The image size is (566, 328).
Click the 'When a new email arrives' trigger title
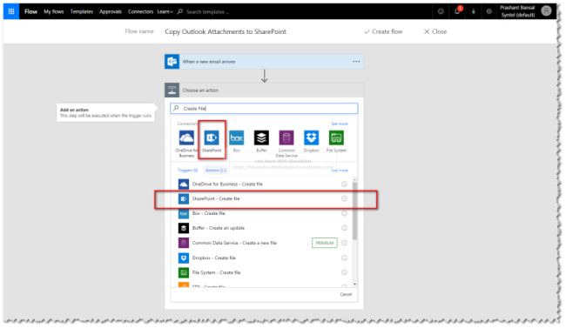tap(209, 62)
